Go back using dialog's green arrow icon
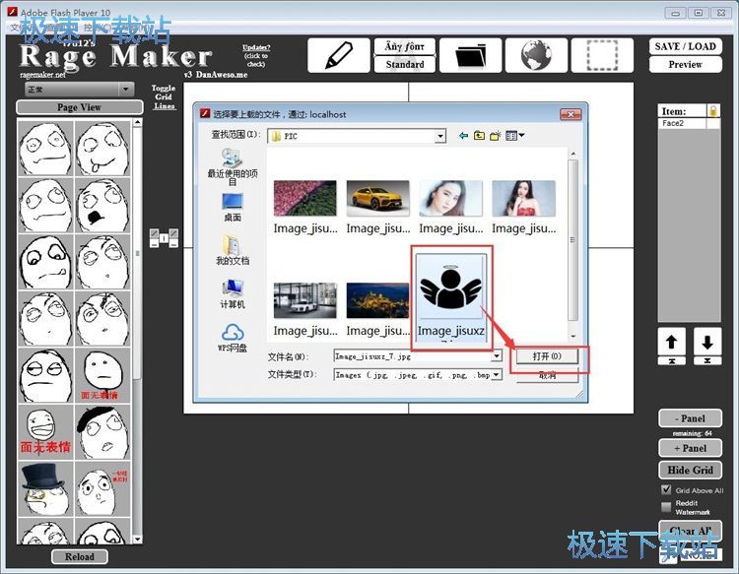 pos(463,135)
